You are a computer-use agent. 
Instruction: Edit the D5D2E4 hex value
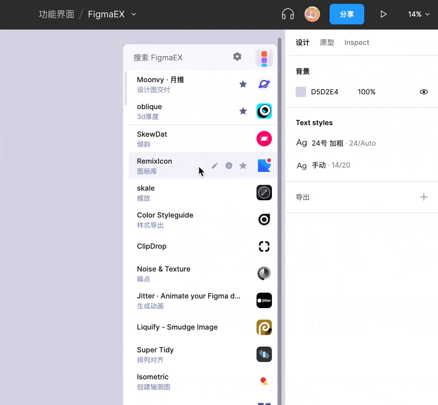click(324, 92)
